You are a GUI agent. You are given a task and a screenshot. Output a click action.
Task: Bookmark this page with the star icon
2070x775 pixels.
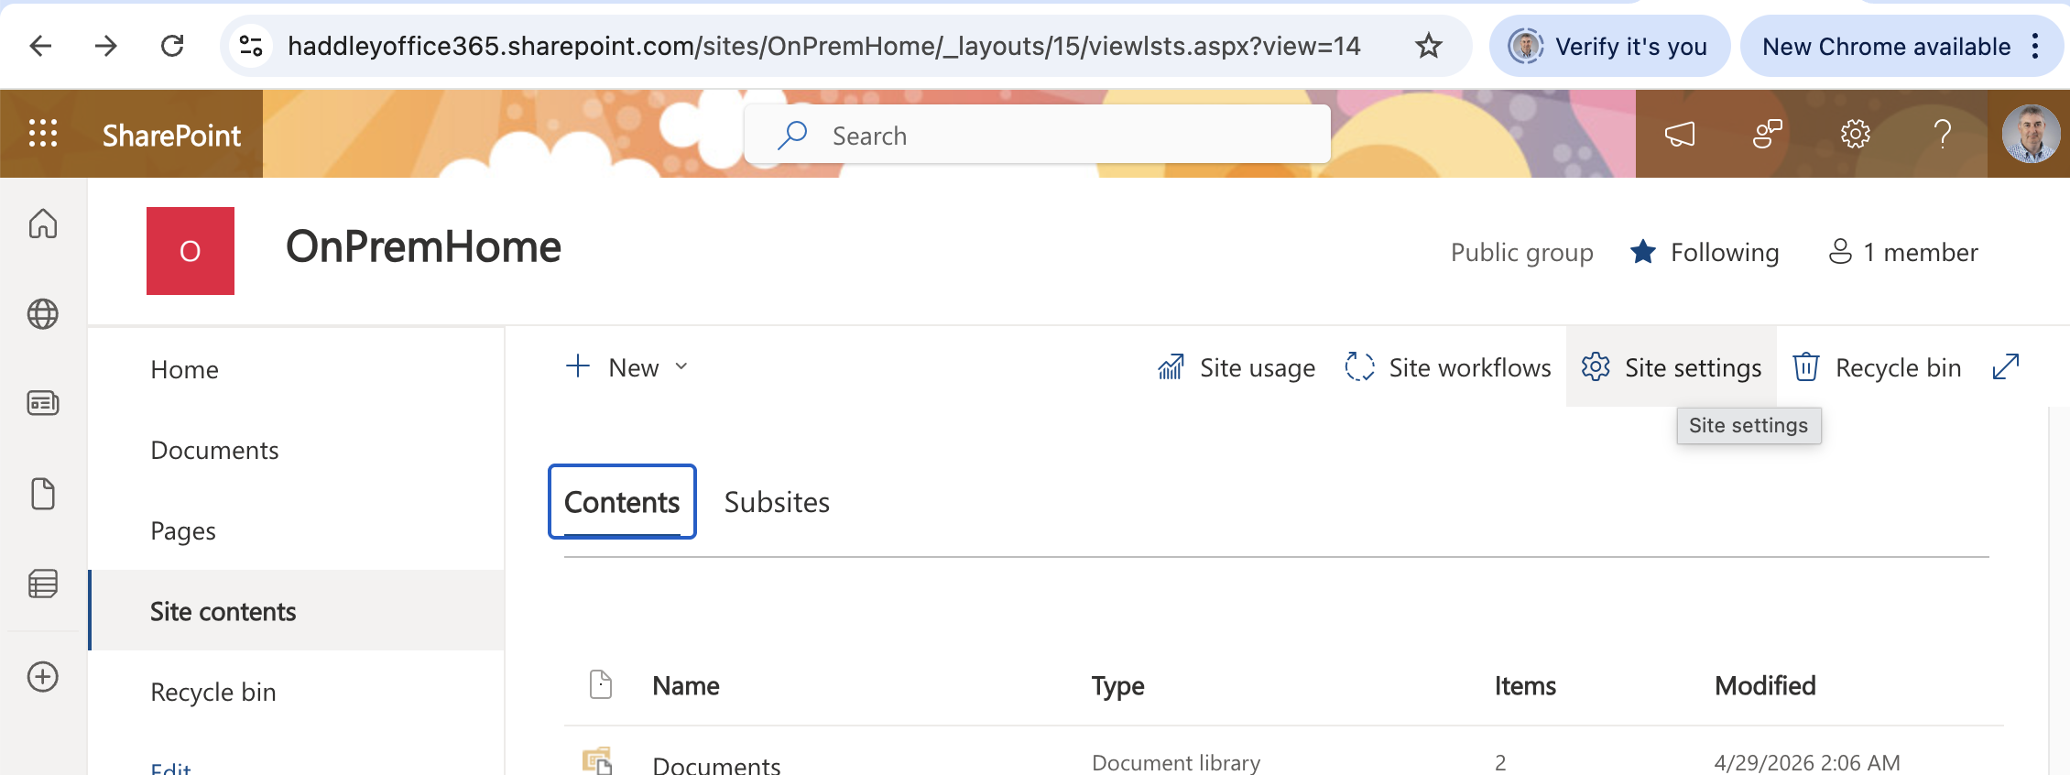[1429, 46]
